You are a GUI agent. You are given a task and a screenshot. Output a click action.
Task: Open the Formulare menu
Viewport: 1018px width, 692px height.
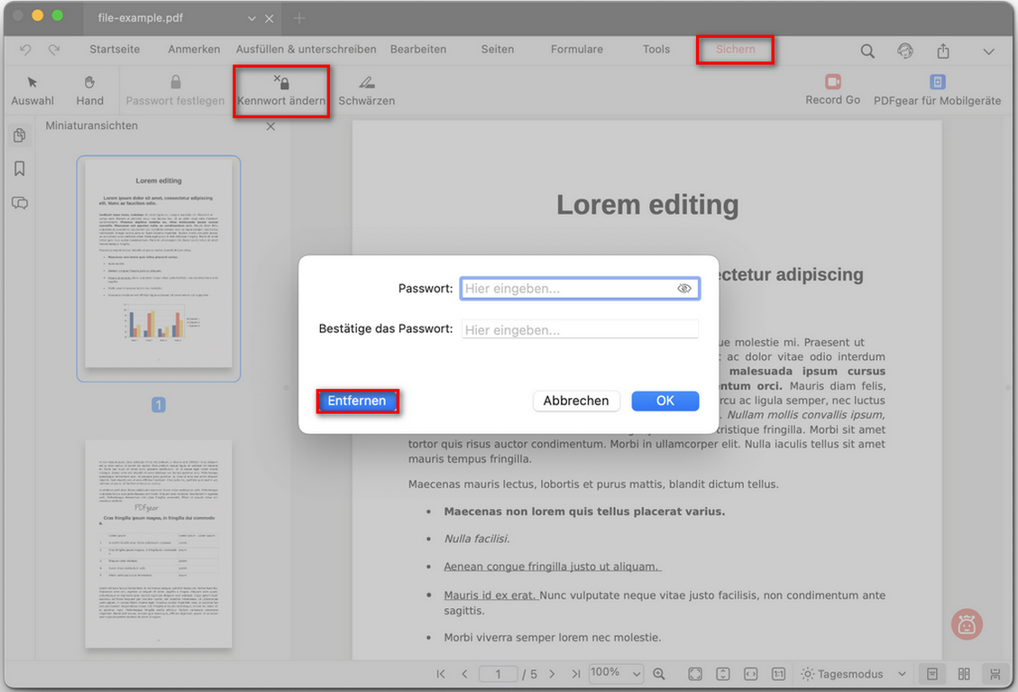click(576, 50)
